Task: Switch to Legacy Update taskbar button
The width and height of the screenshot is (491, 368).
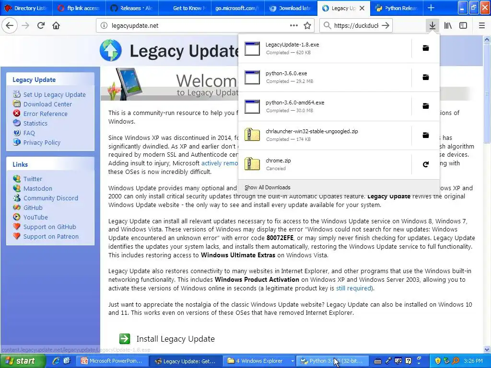Action: tap(187, 361)
